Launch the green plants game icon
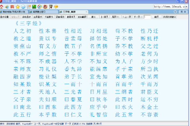This screenshot has width=190, height=126. coord(34,7)
